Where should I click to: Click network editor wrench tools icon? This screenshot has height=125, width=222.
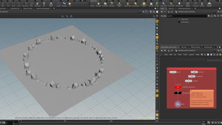202,55
